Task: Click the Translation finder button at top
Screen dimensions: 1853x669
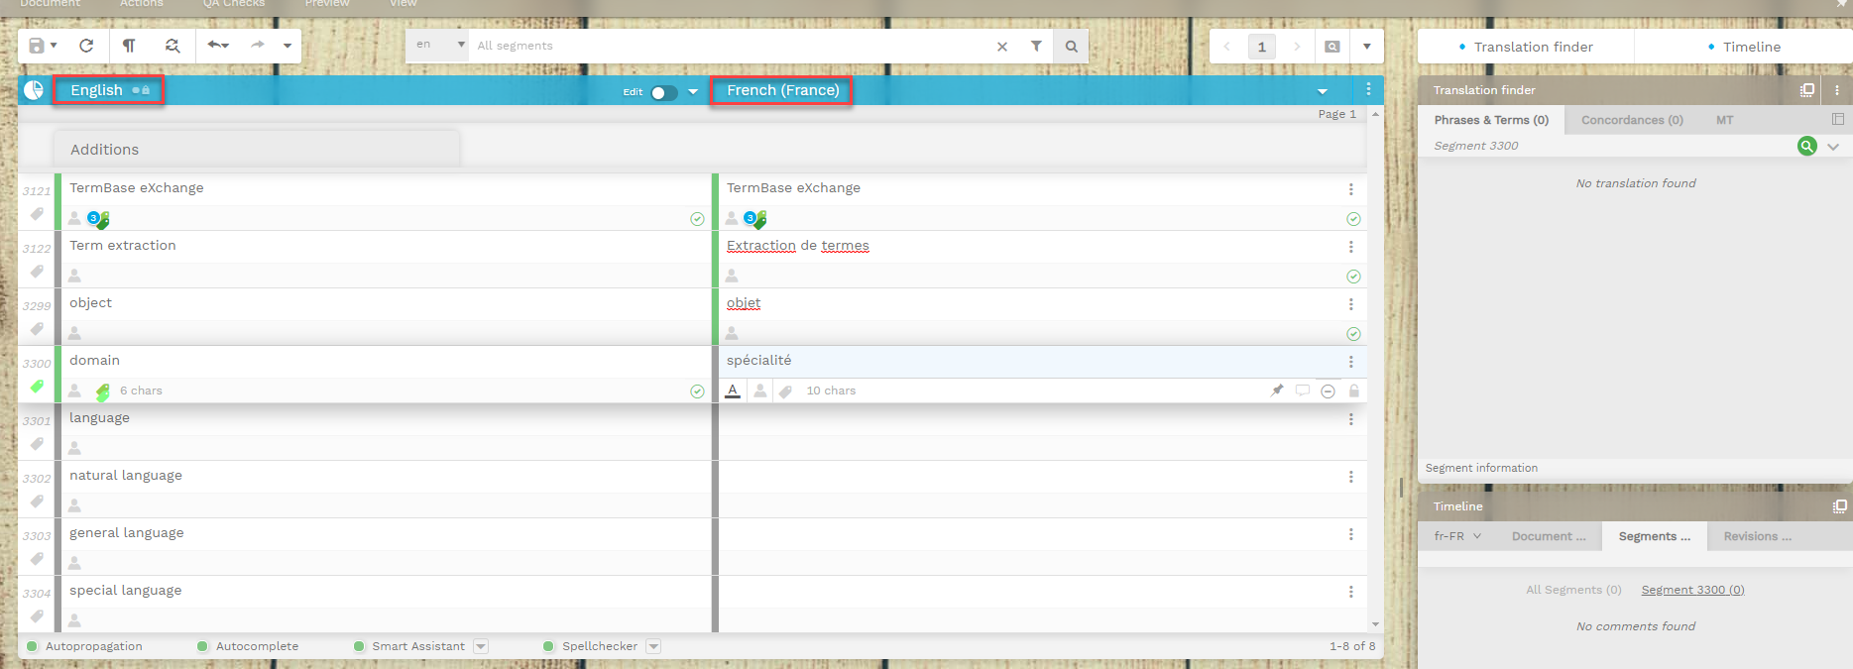Action: 1526,47
